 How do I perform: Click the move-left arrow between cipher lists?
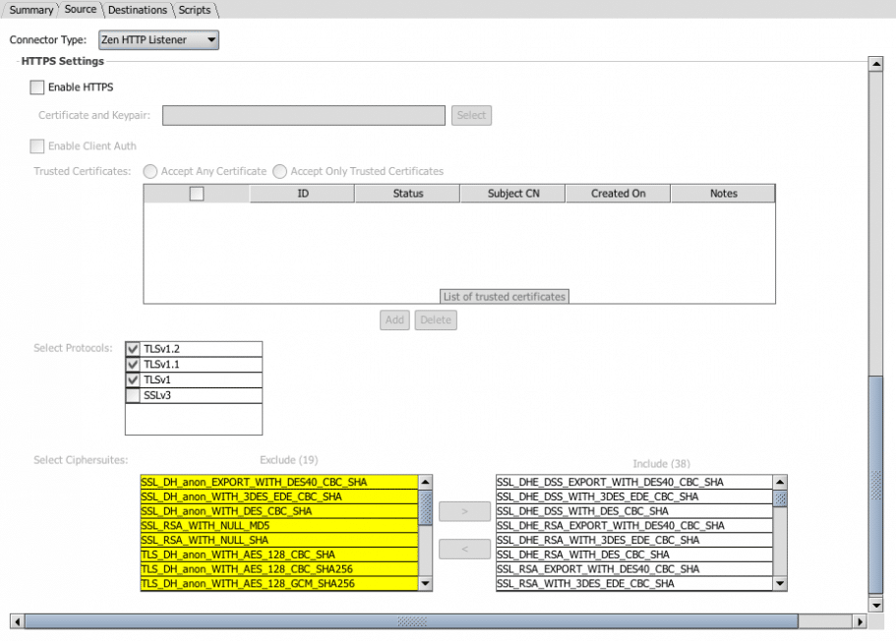pyautogui.click(x=464, y=549)
